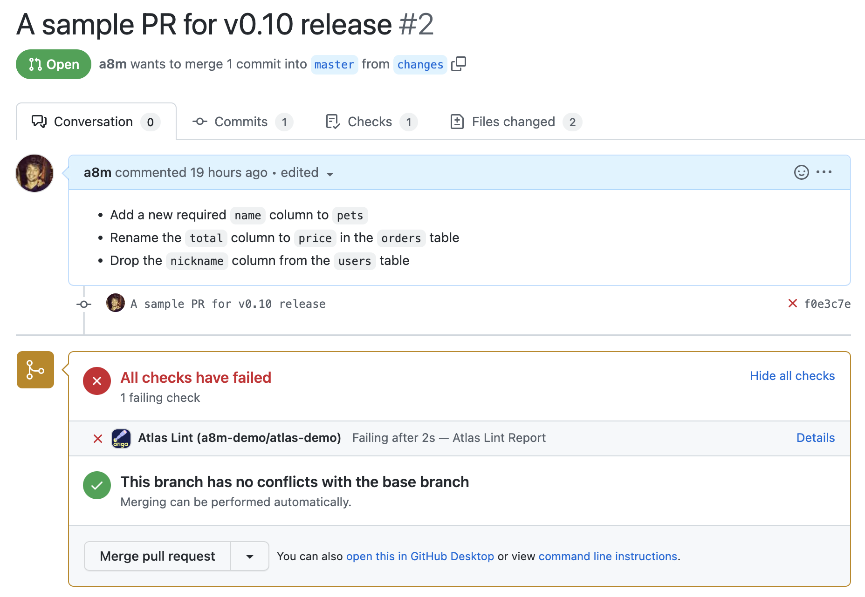
Task: Expand the edited comment history dropdown
Action: pyautogui.click(x=330, y=174)
